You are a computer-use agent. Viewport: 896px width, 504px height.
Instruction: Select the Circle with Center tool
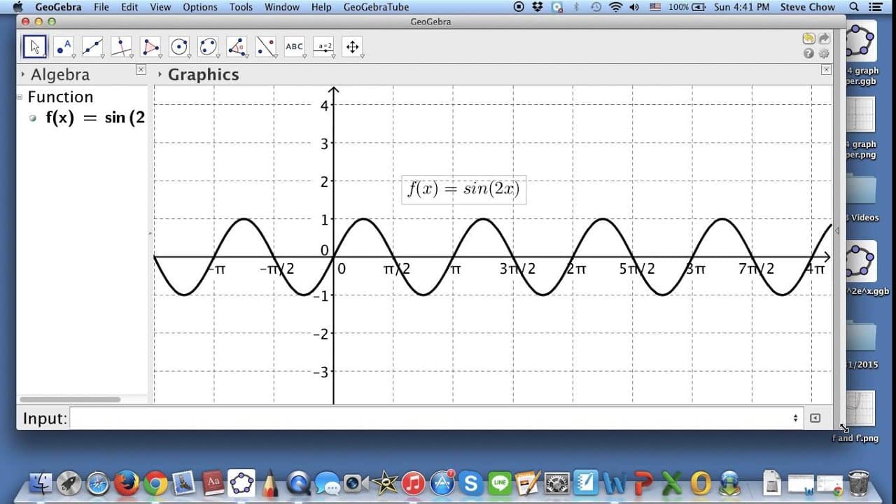click(179, 47)
